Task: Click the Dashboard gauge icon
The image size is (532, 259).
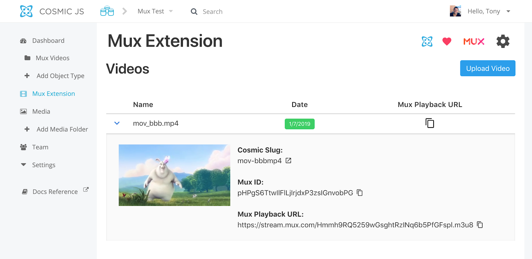Action: pos(23,41)
